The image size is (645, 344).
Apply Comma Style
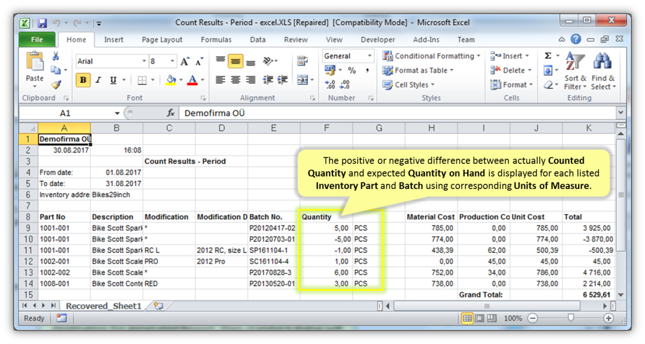(367, 70)
